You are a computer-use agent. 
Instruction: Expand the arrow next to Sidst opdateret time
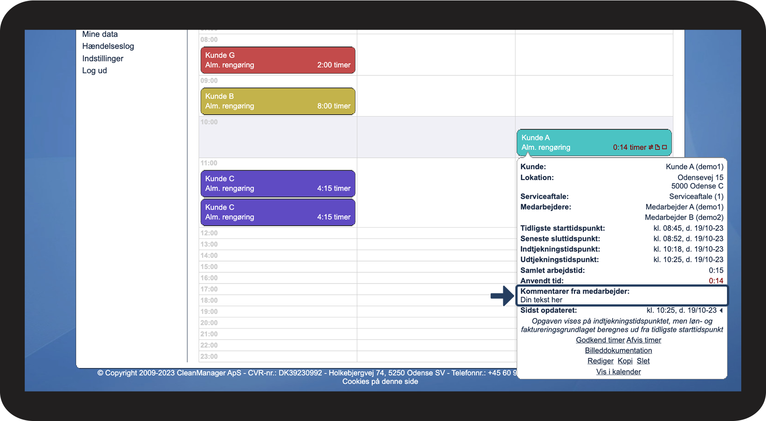[721, 310]
